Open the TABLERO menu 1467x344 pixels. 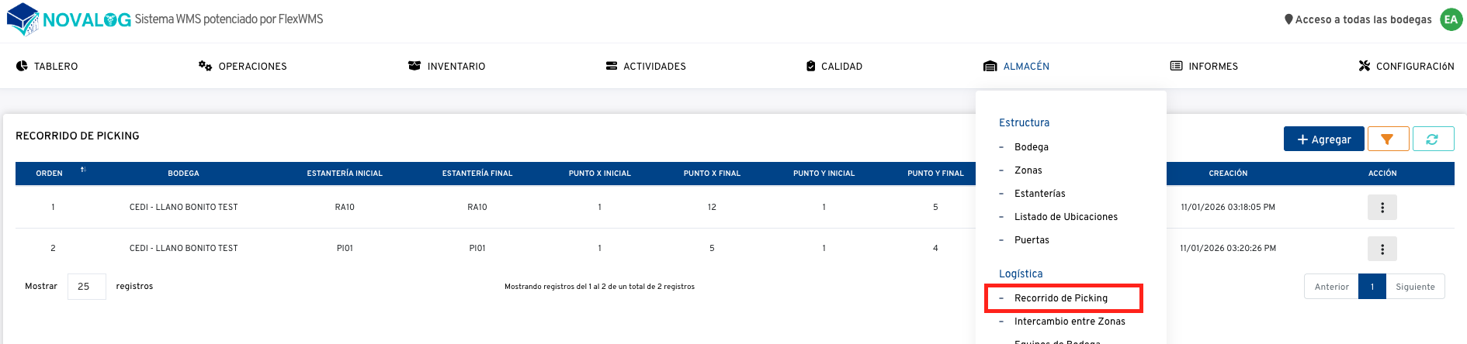[47, 67]
